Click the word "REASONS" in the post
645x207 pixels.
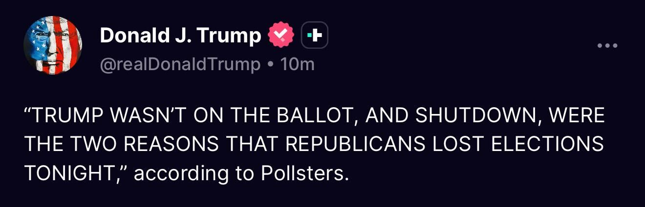[174, 146]
